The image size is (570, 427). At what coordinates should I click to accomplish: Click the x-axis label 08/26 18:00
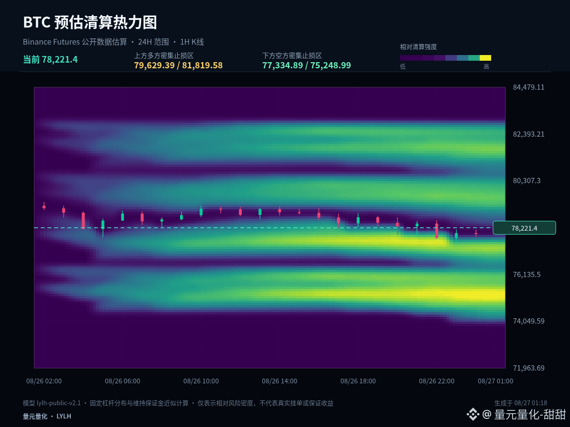(x=358, y=381)
